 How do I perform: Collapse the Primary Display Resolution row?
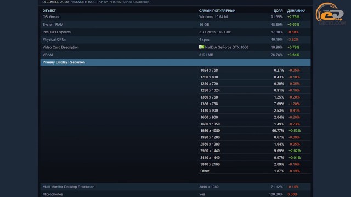pyautogui.click(x=175, y=62)
